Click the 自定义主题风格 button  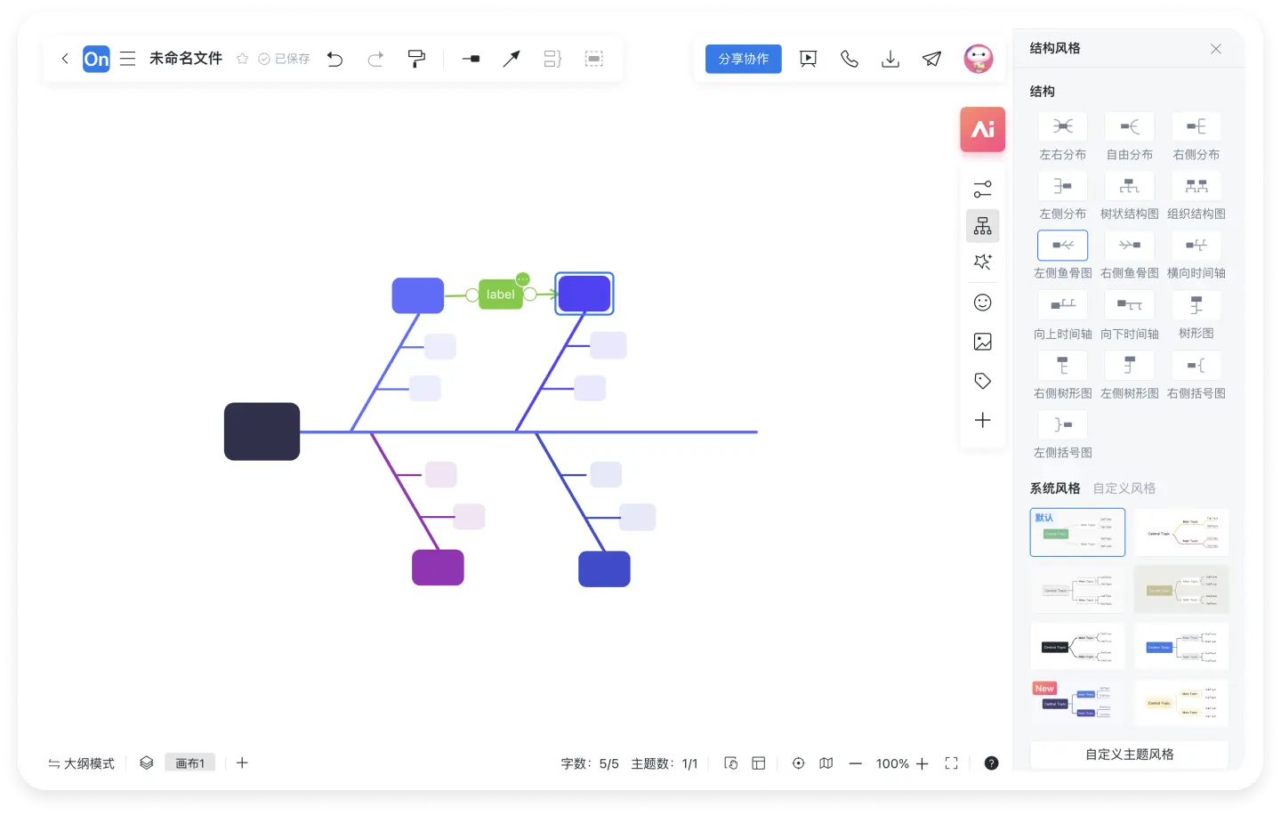pos(1129,754)
